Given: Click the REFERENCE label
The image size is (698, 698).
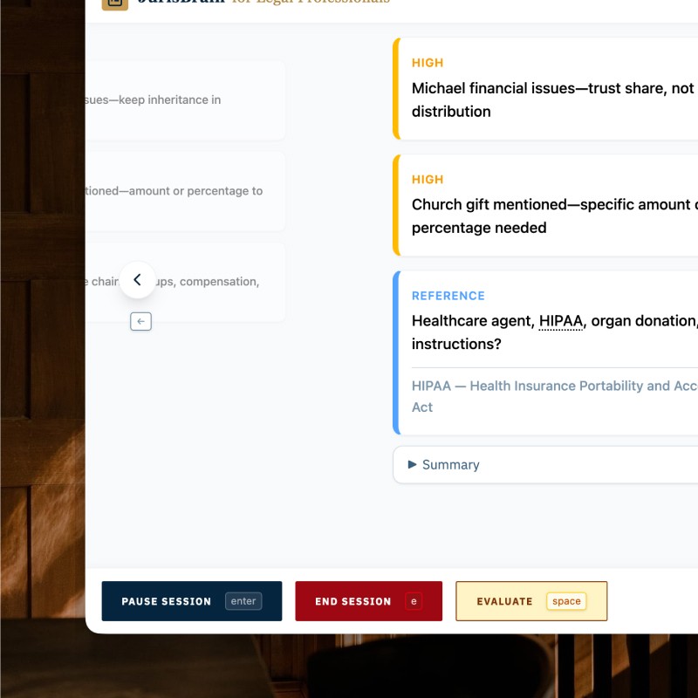Looking at the screenshot, I should tap(448, 296).
